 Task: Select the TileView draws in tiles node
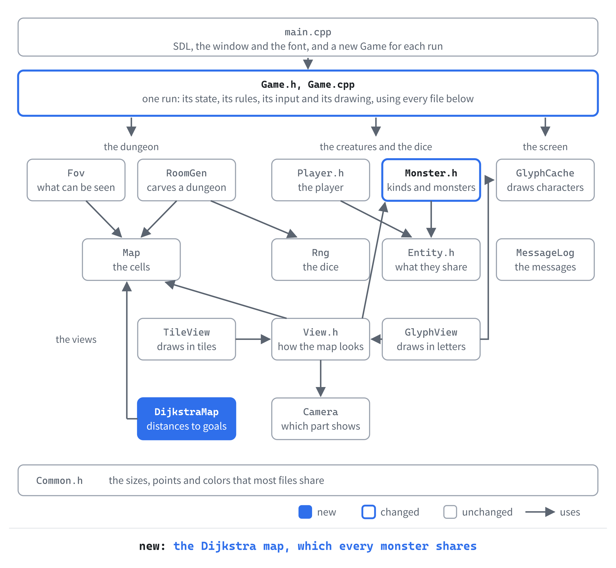187,339
